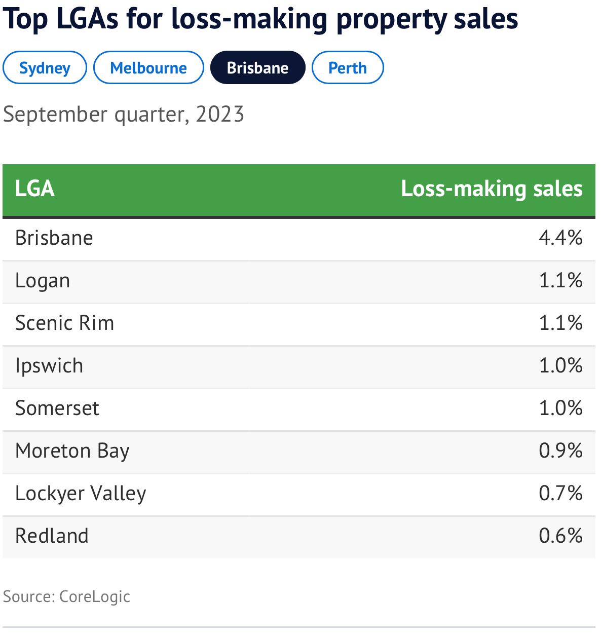
Task: Click the Loss-making sales column header
Action: (492, 189)
